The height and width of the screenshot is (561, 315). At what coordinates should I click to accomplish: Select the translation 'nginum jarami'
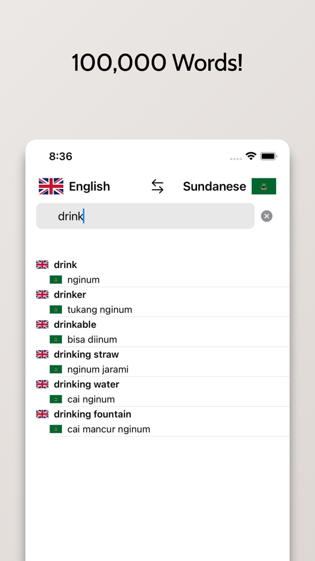coord(98,370)
